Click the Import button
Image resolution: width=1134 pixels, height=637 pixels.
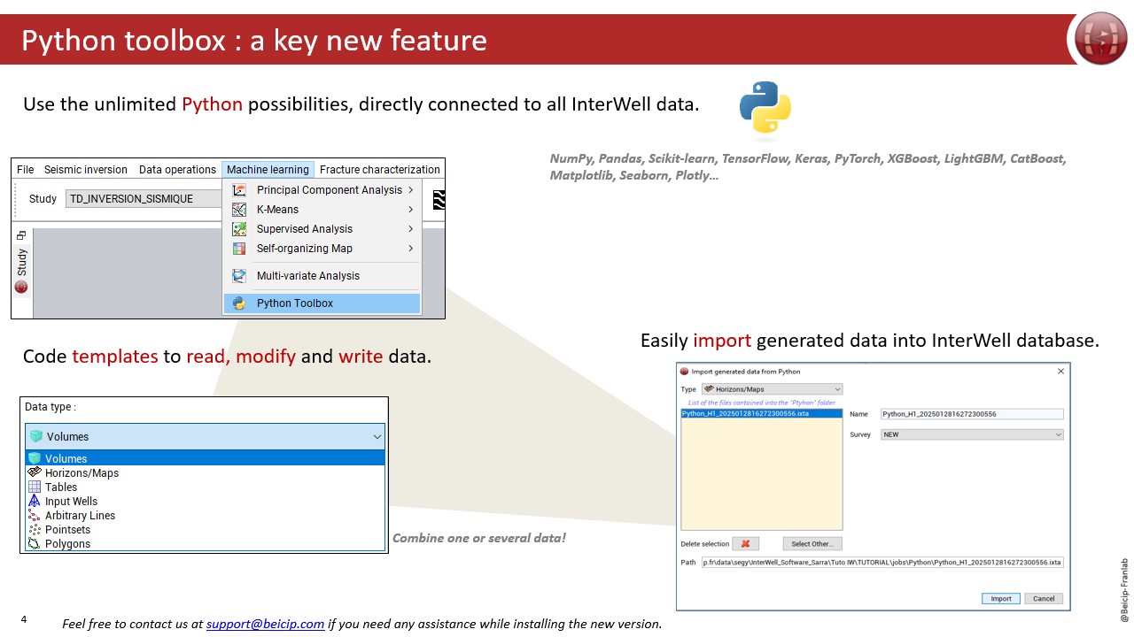point(1000,598)
